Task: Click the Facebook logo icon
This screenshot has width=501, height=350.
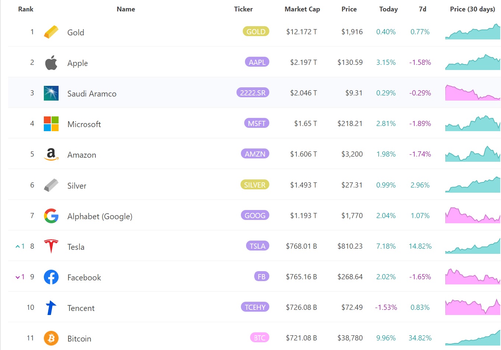Action: (x=51, y=277)
